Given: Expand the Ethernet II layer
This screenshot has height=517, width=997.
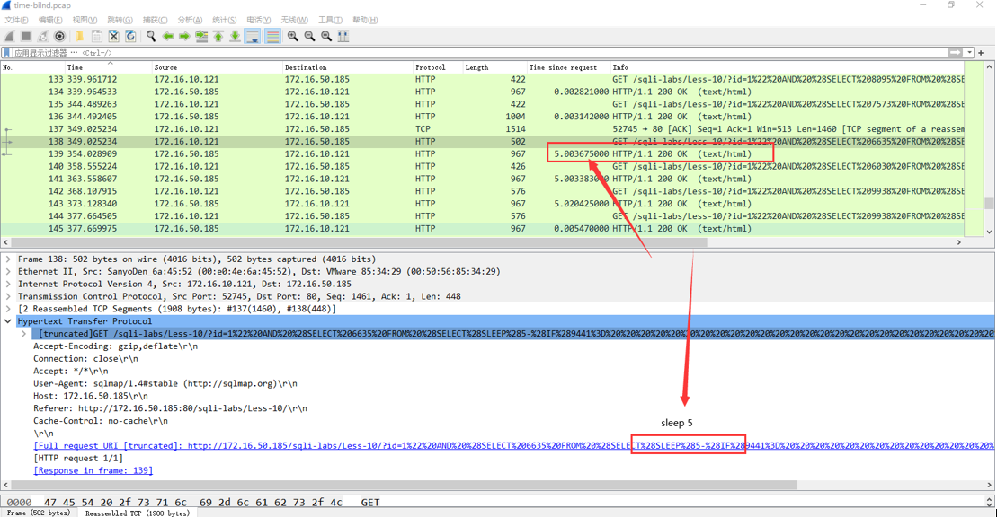Looking at the screenshot, I should 8,271.
